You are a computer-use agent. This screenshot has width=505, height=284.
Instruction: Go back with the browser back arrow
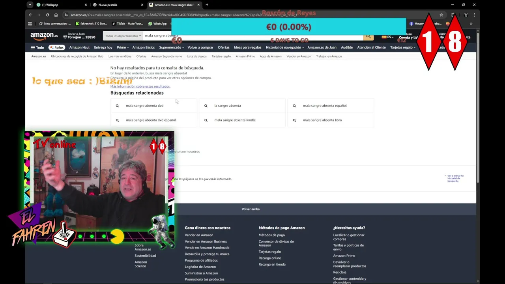pyautogui.click(x=30, y=15)
